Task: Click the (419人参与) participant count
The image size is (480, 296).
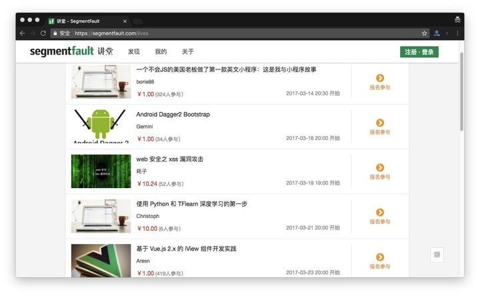Action: [169, 273]
